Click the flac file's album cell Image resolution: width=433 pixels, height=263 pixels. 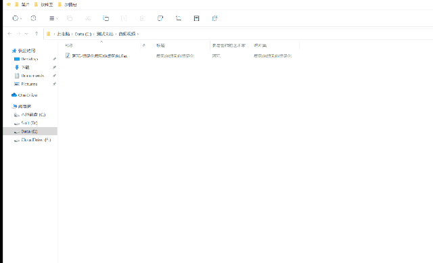273,55
